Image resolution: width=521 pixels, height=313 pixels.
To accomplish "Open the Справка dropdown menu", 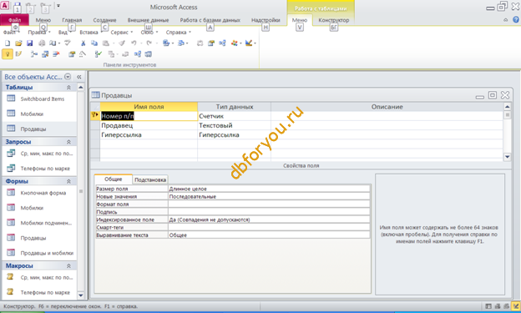I will (178, 33).
